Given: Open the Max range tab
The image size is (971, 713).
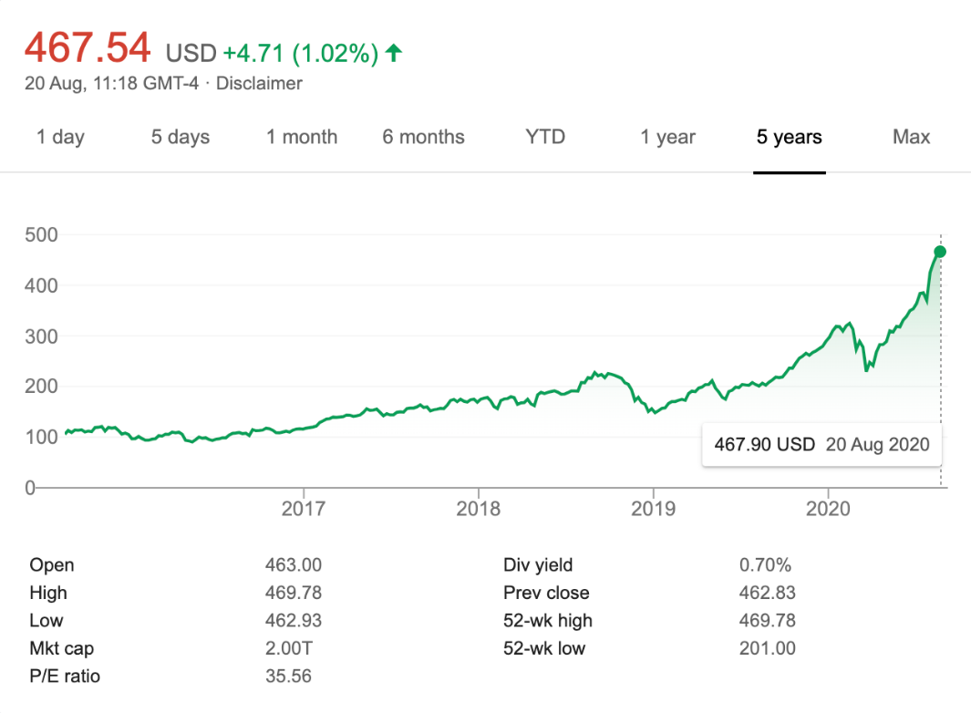Looking at the screenshot, I should click(x=911, y=138).
